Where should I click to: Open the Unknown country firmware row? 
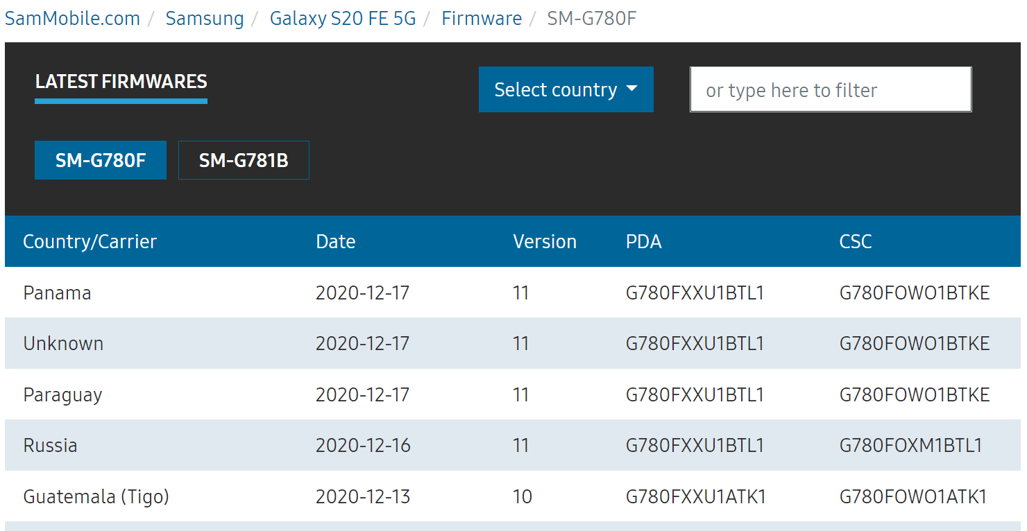[513, 343]
